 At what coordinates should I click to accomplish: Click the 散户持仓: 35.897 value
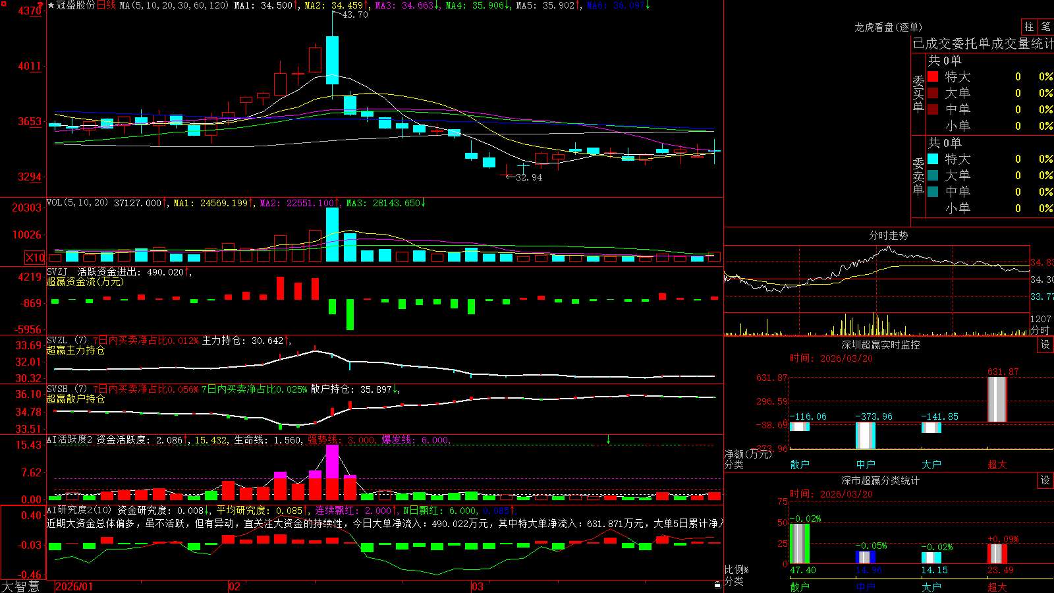point(352,389)
